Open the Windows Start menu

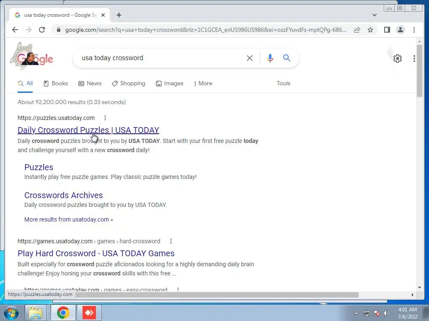click(x=11, y=313)
